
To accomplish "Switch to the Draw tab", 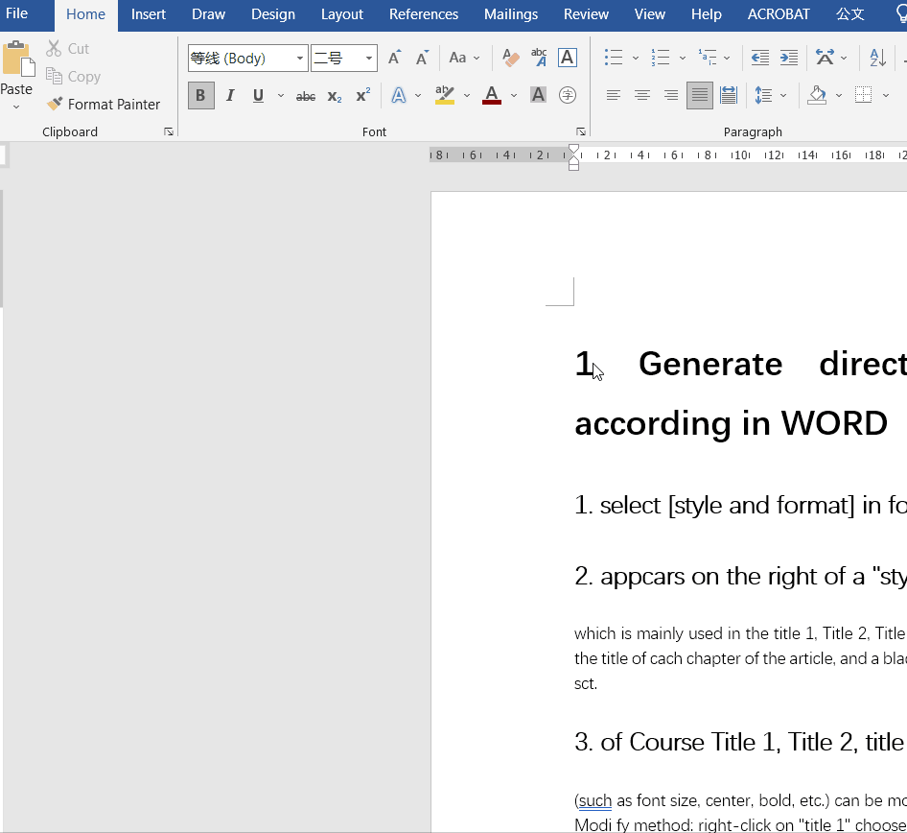I will tap(208, 14).
